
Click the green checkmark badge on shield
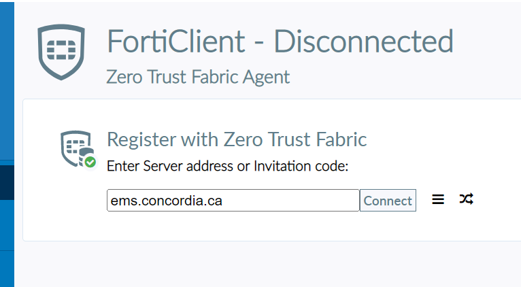click(x=90, y=163)
